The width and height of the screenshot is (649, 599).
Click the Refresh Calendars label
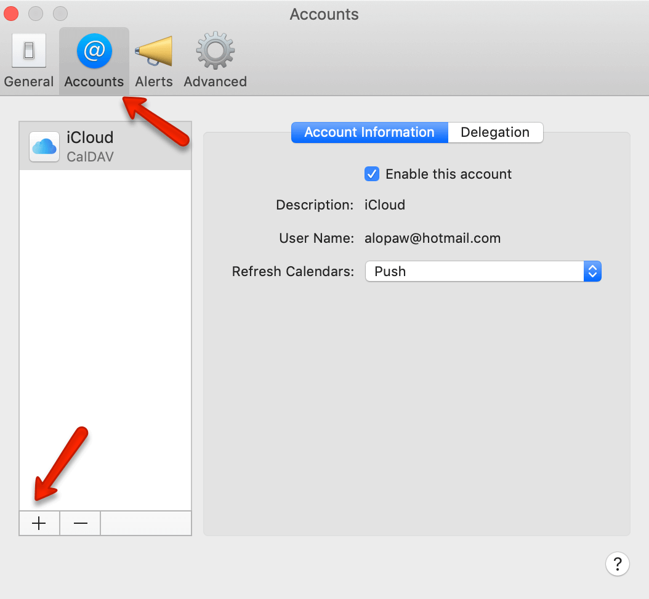293,271
